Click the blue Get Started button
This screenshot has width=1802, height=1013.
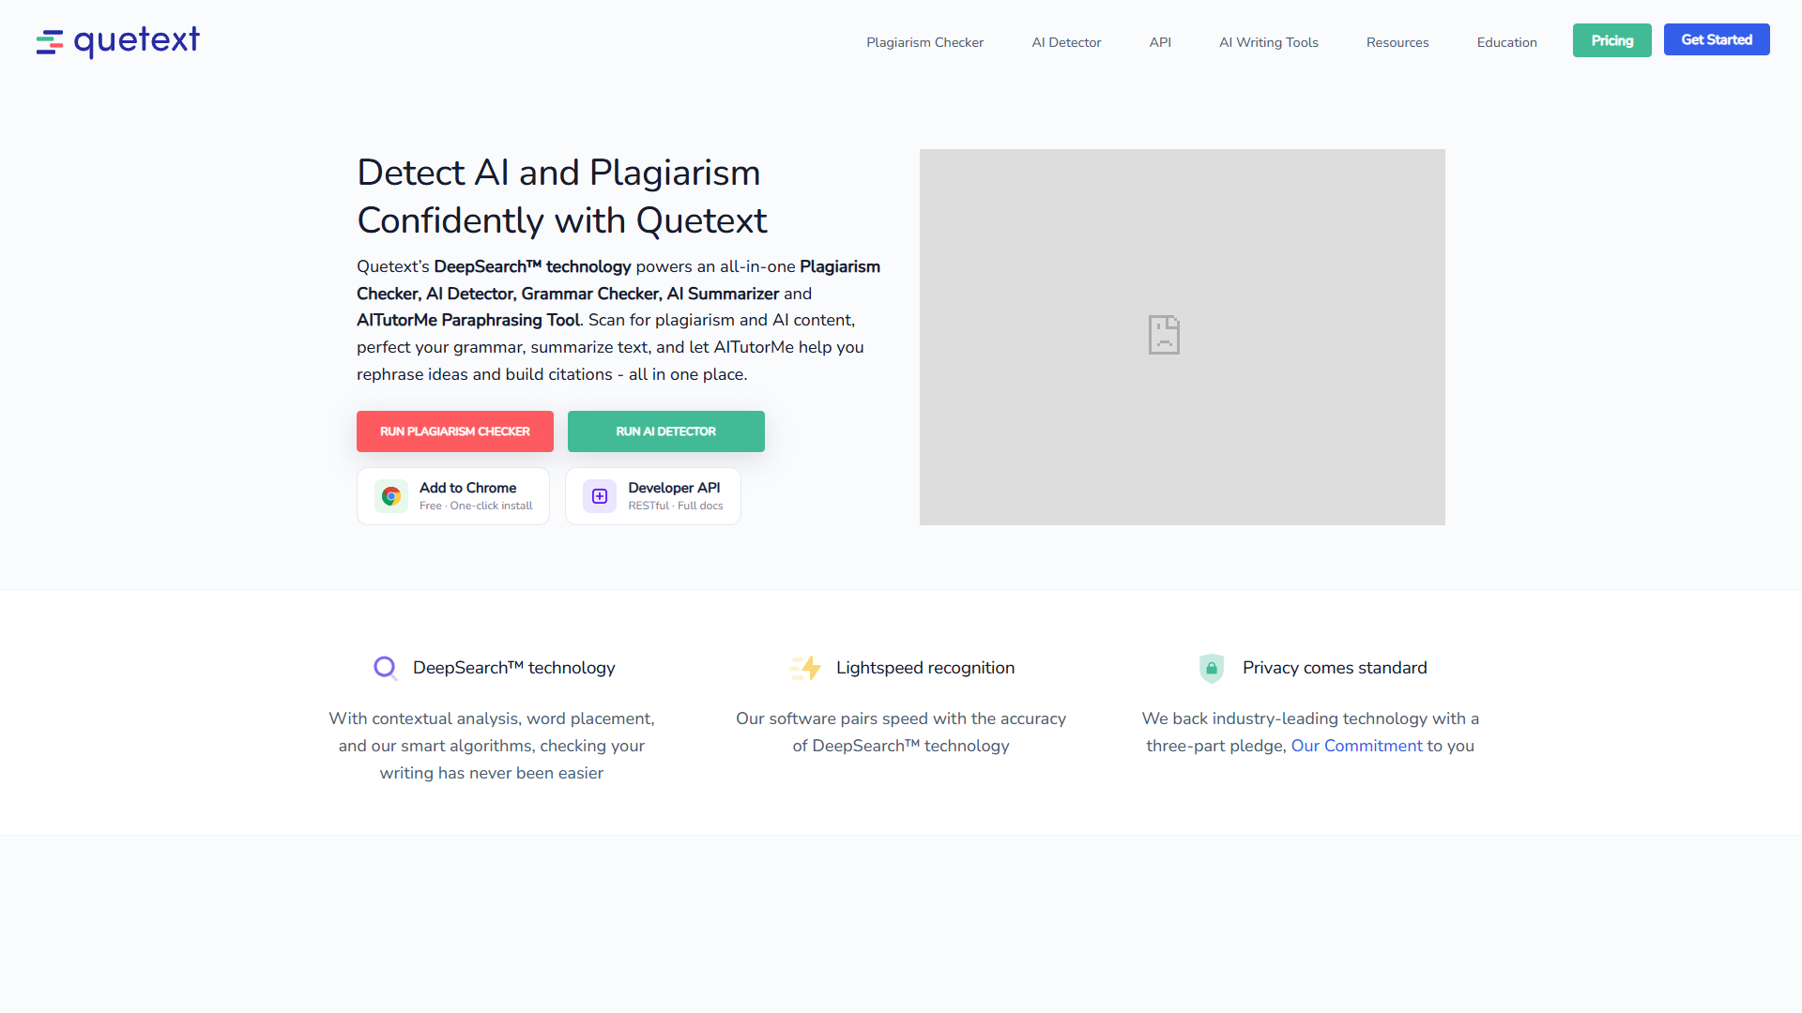coord(1717,39)
